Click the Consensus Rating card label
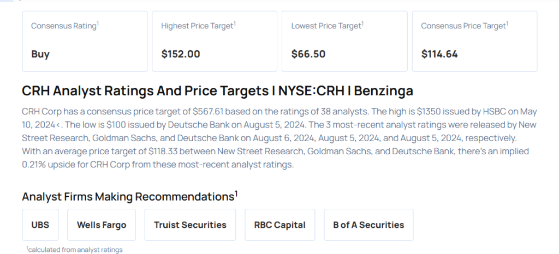Viewport: 559px width, 254px height. (x=64, y=26)
